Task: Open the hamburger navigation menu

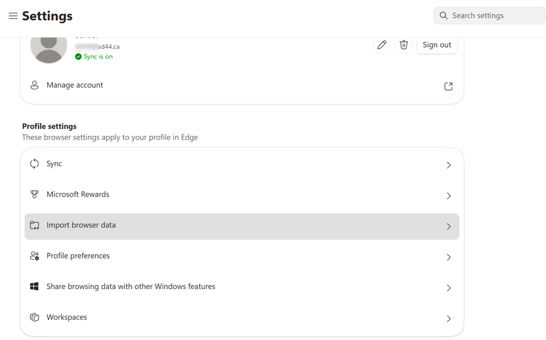Action: [x=13, y=16]
